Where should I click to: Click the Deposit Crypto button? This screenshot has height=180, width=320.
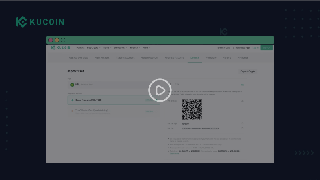click(248, 72)
